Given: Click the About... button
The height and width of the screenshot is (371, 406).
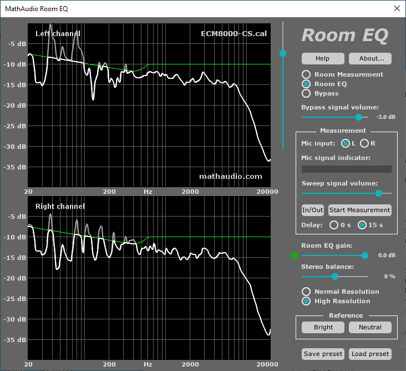Looking at the screenshot, I should click(x=370, y=58).
